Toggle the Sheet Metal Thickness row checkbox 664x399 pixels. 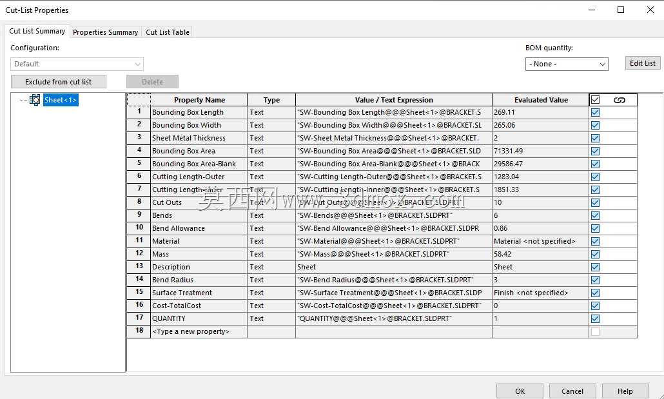click(596, 138)
